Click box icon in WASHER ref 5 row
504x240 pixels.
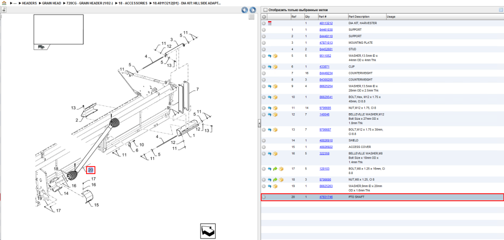coord(275,56)
